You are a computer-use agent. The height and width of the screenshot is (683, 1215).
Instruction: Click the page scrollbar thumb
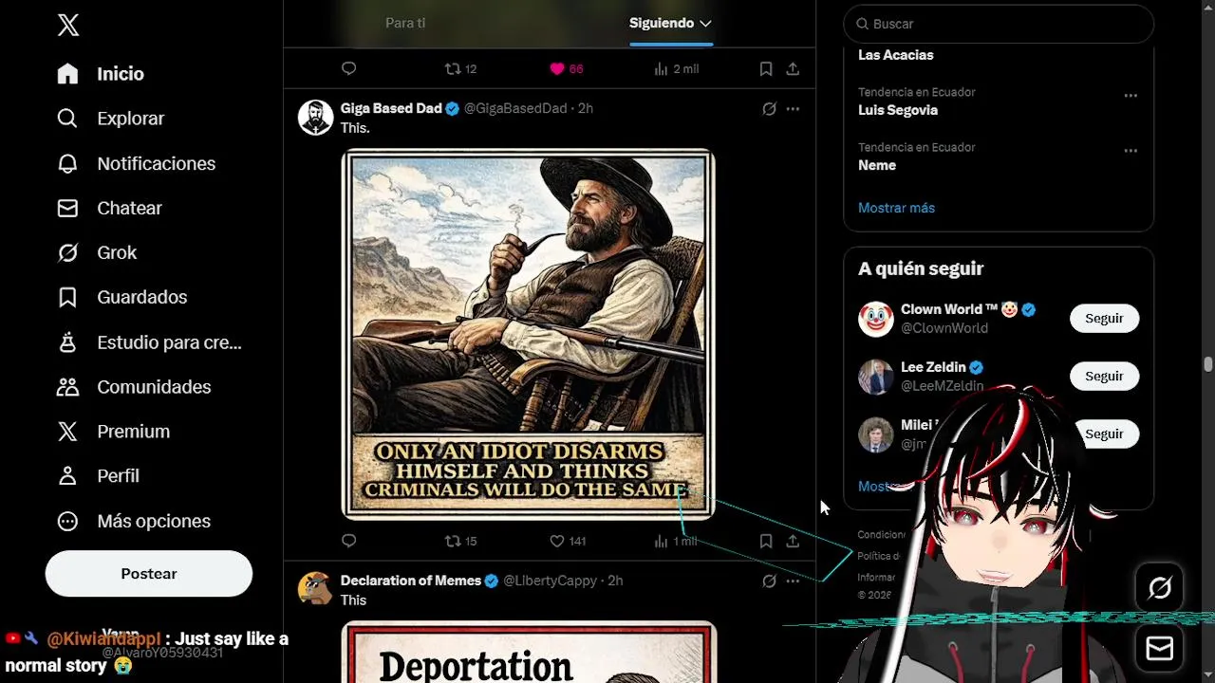tap(1207, 364)
